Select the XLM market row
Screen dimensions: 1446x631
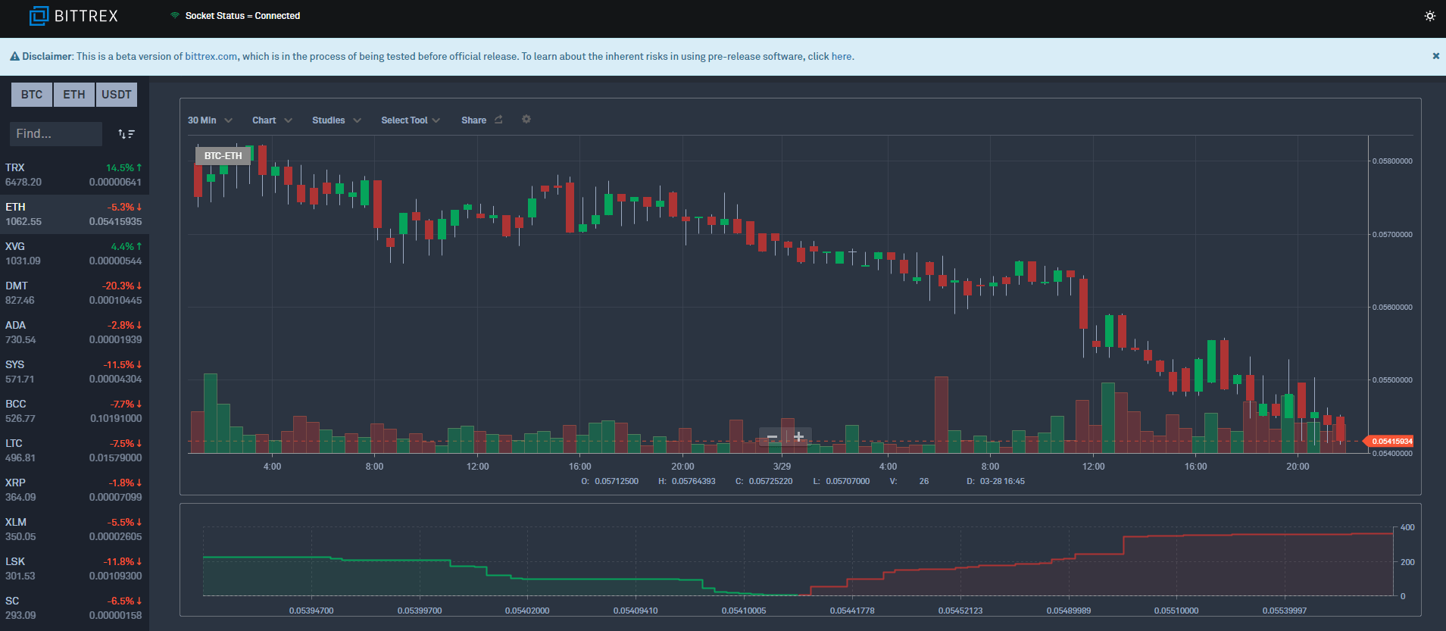(x=74, y=529)
